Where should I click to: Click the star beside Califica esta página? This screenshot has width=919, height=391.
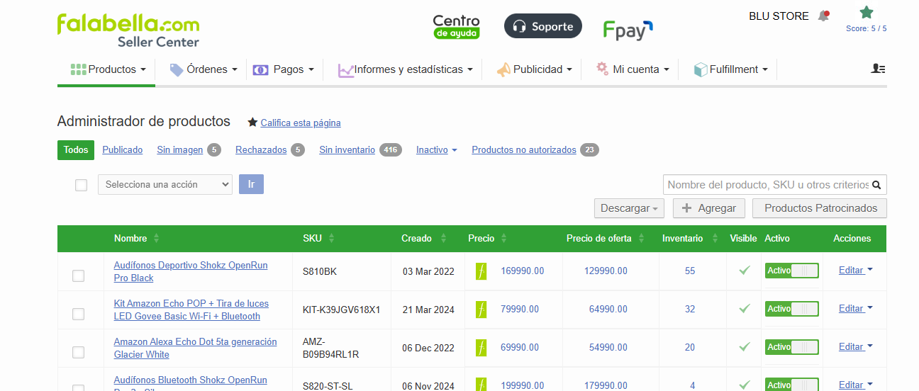[x=252, y=123]
